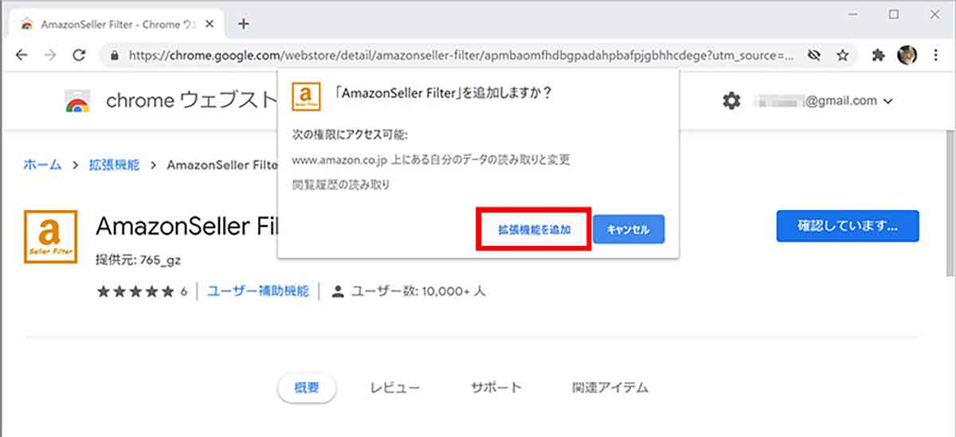
Task: Maximize the Chrome window
Action: point(894,14)
